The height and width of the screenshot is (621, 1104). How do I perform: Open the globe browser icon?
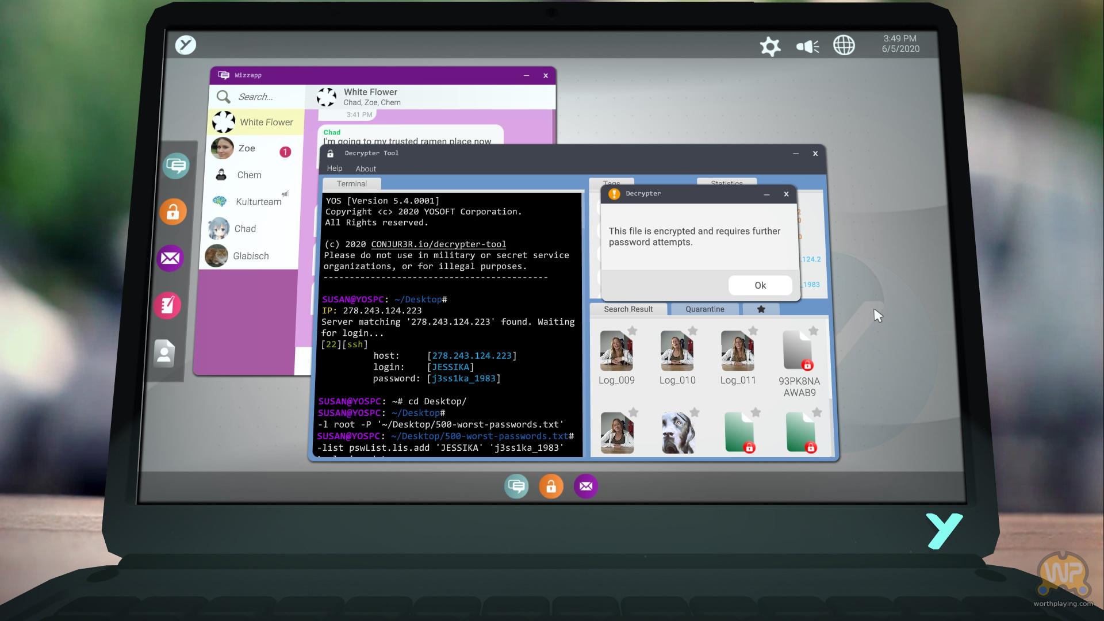tap(844, 45)
